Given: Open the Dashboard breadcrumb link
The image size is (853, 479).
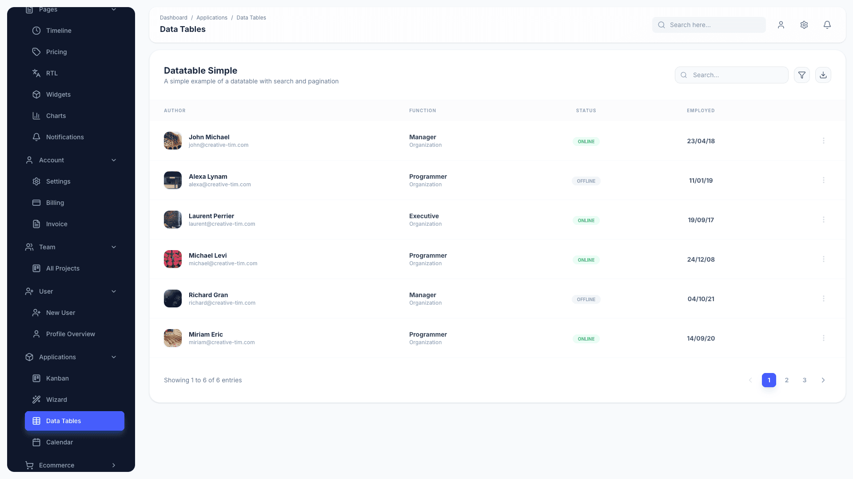Looking at the screenshot, I should pos(173,18).
